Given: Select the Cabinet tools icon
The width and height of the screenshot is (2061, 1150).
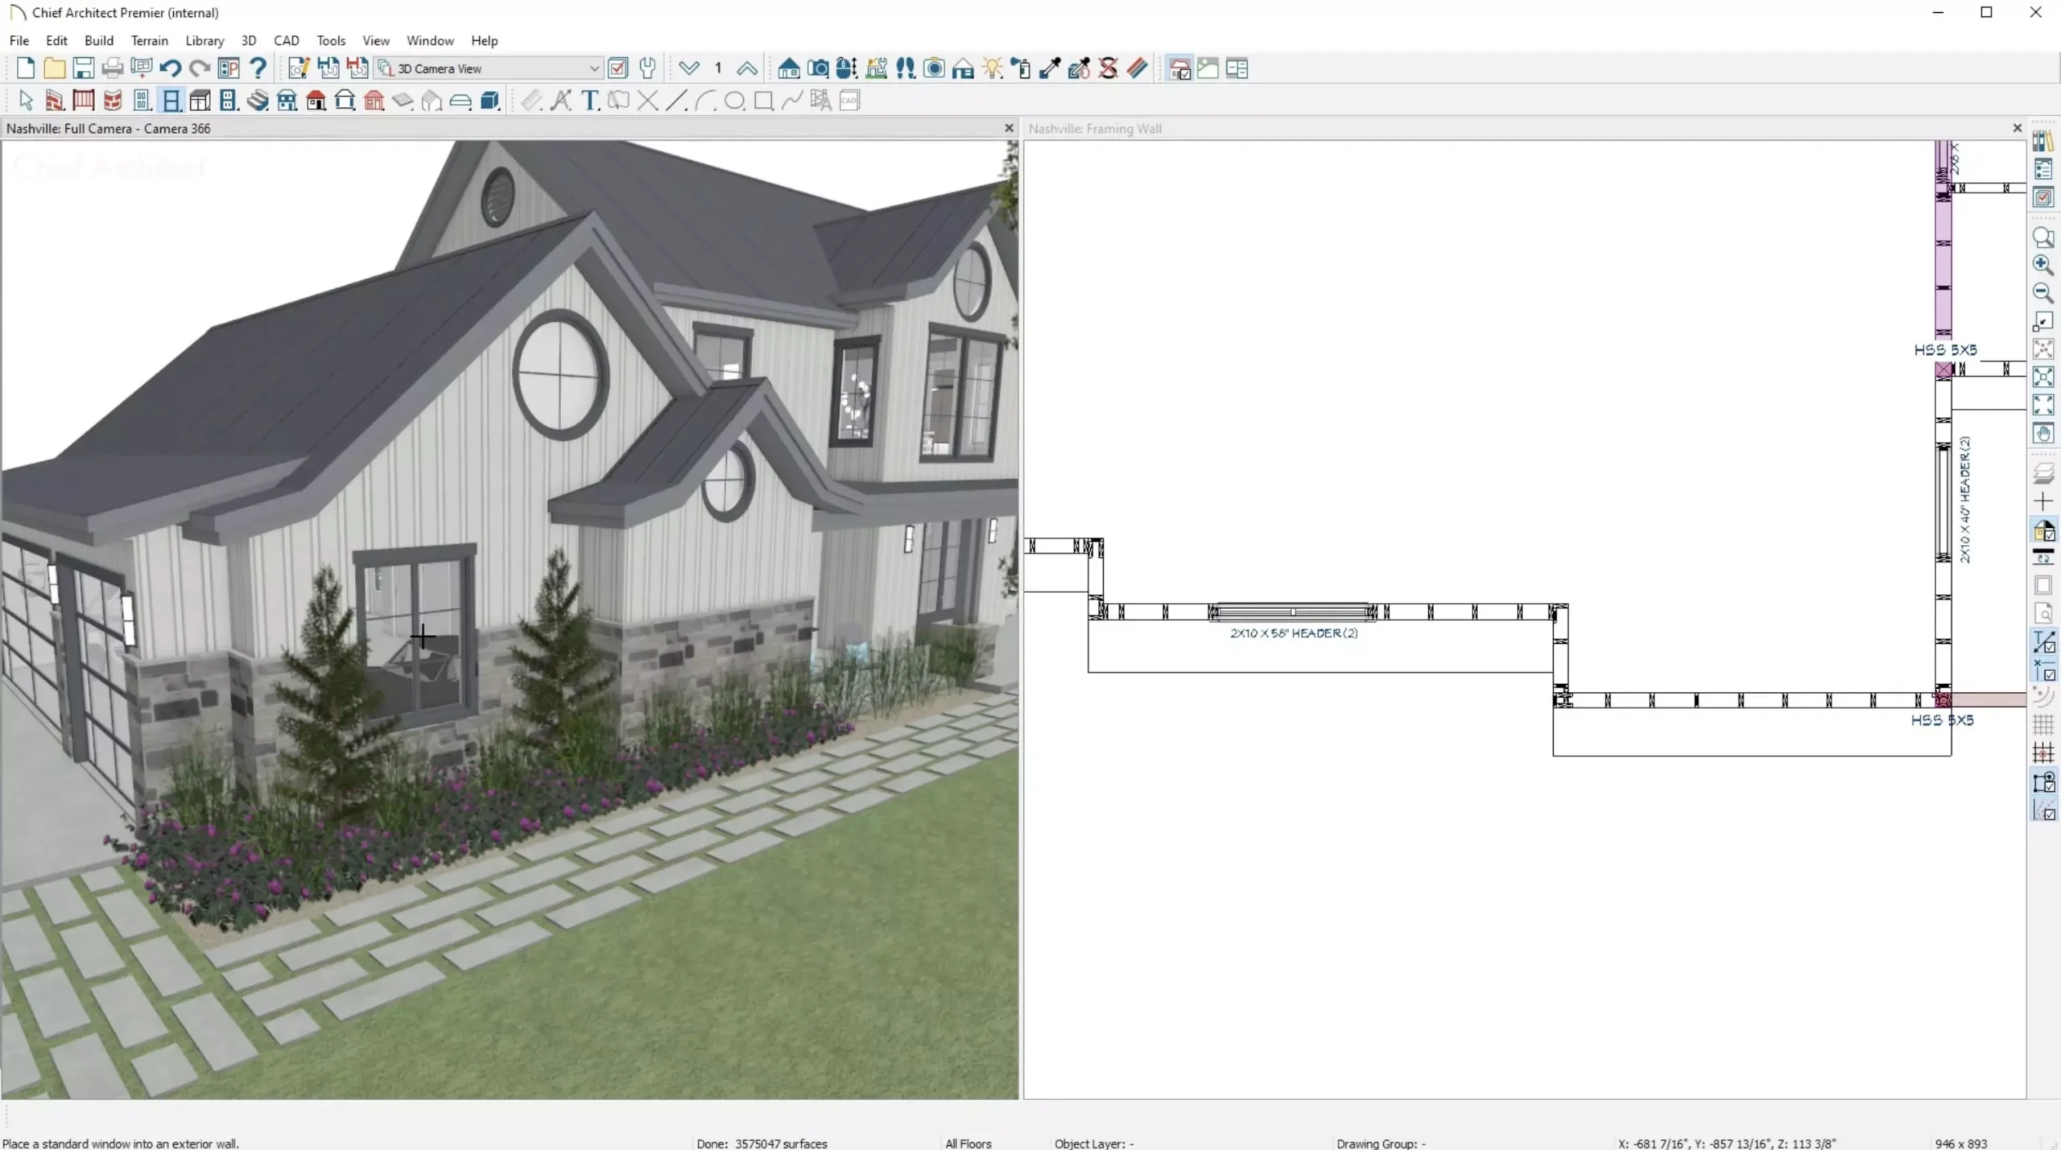Looking at the screenshot, I should coord(200,101).
